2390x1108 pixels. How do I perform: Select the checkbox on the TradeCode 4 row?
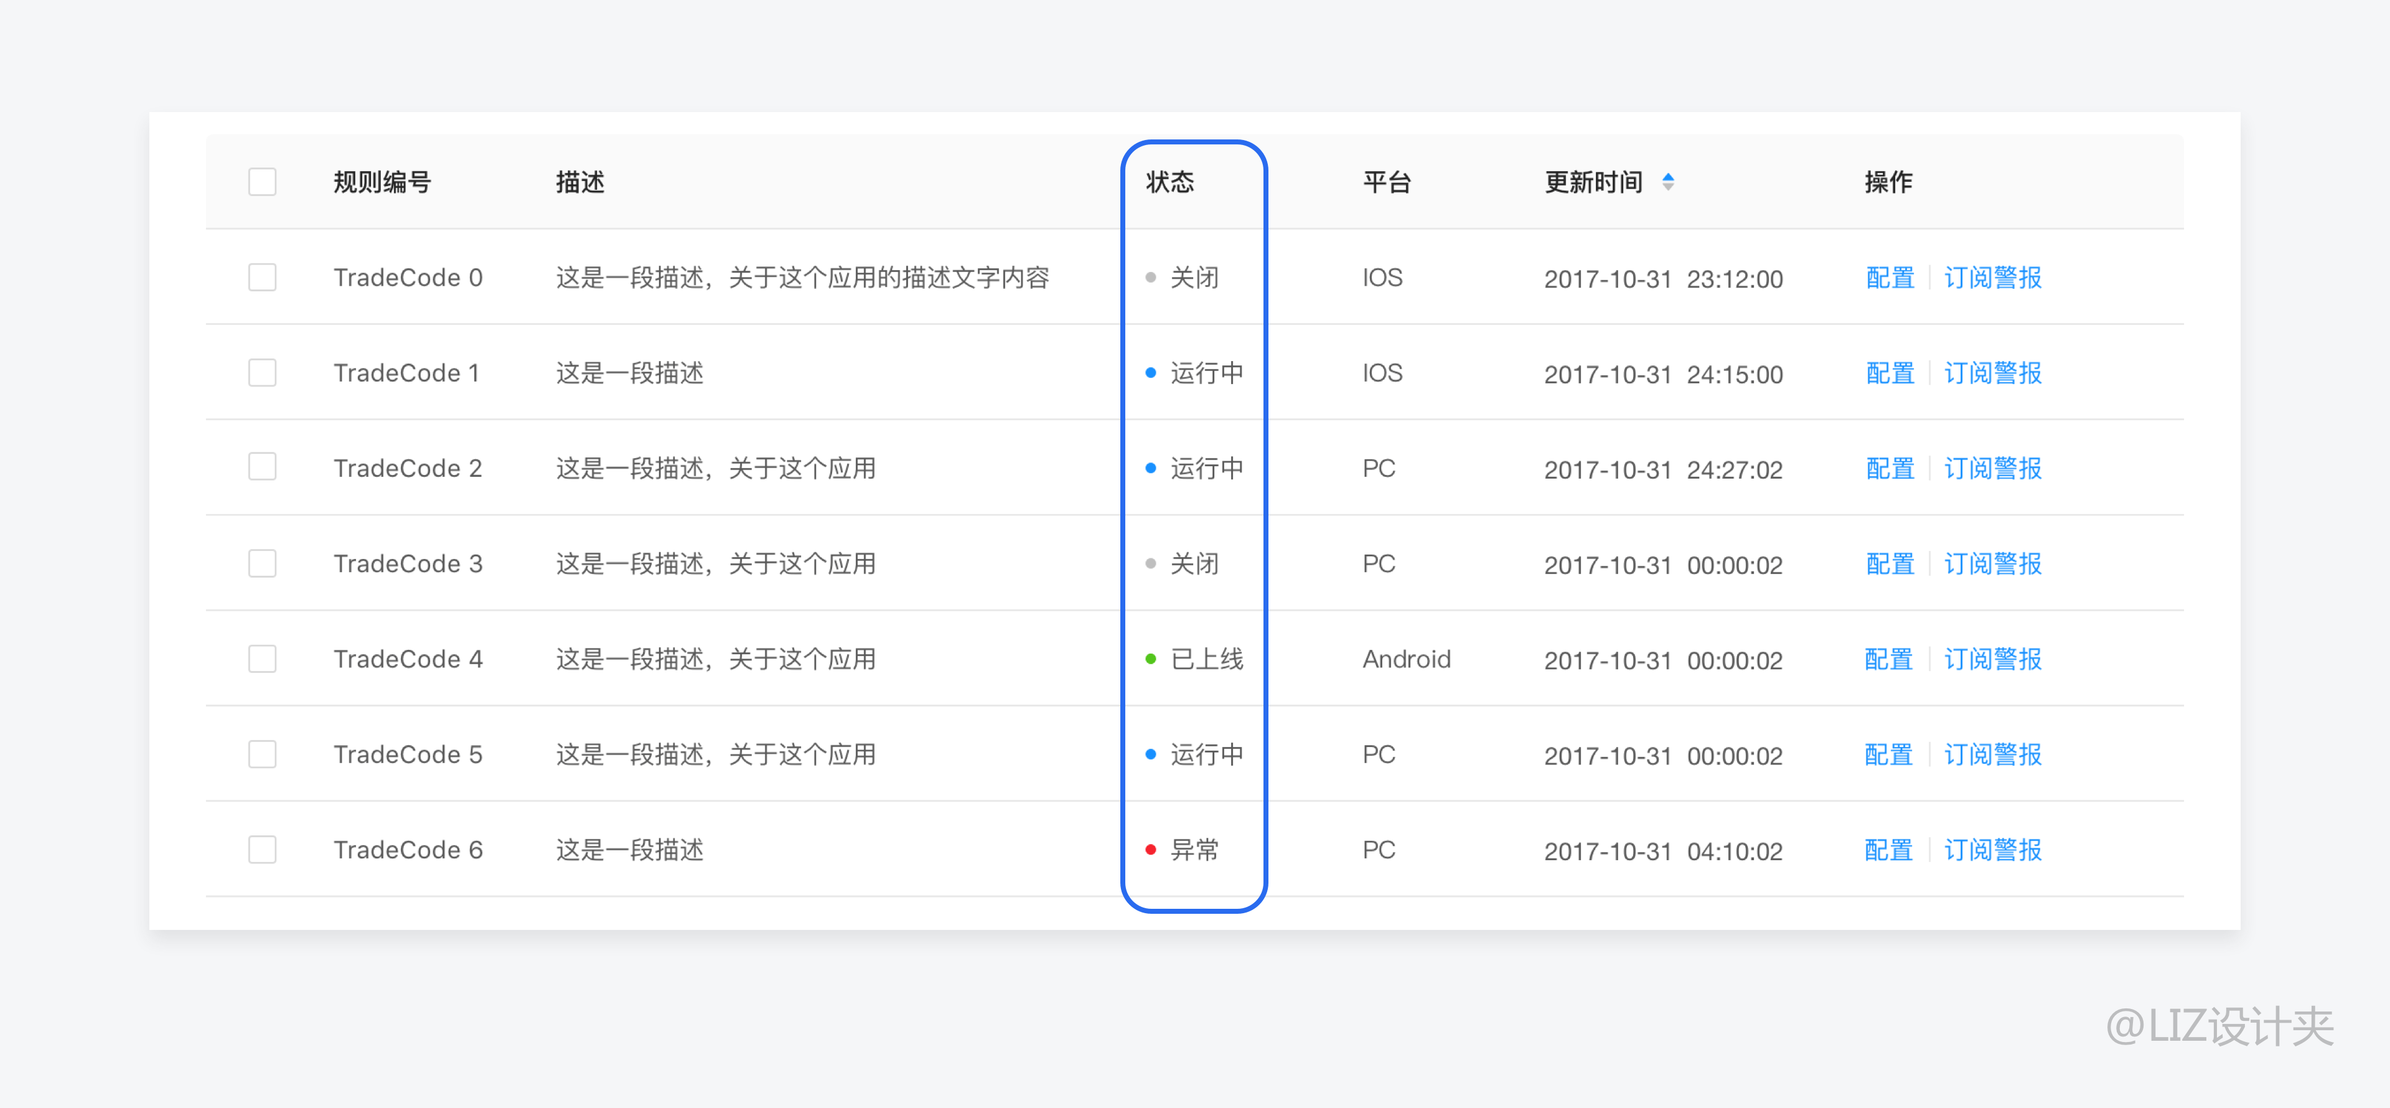click(x=261, y=659)
